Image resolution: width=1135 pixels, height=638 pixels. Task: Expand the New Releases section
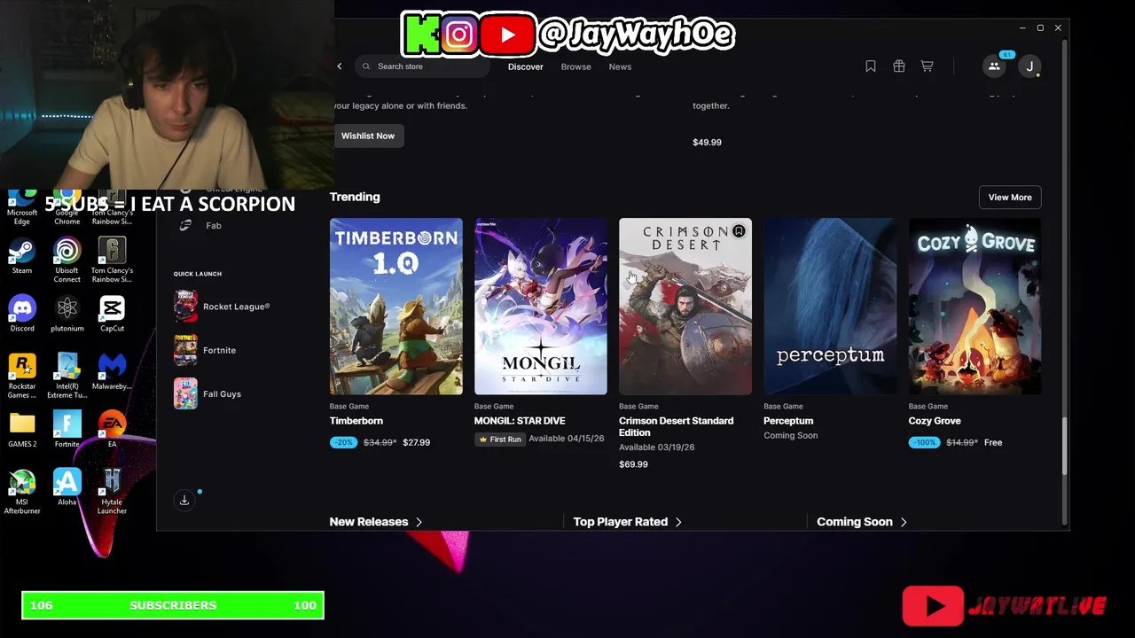pyautogui.click(x=376, y=522)
